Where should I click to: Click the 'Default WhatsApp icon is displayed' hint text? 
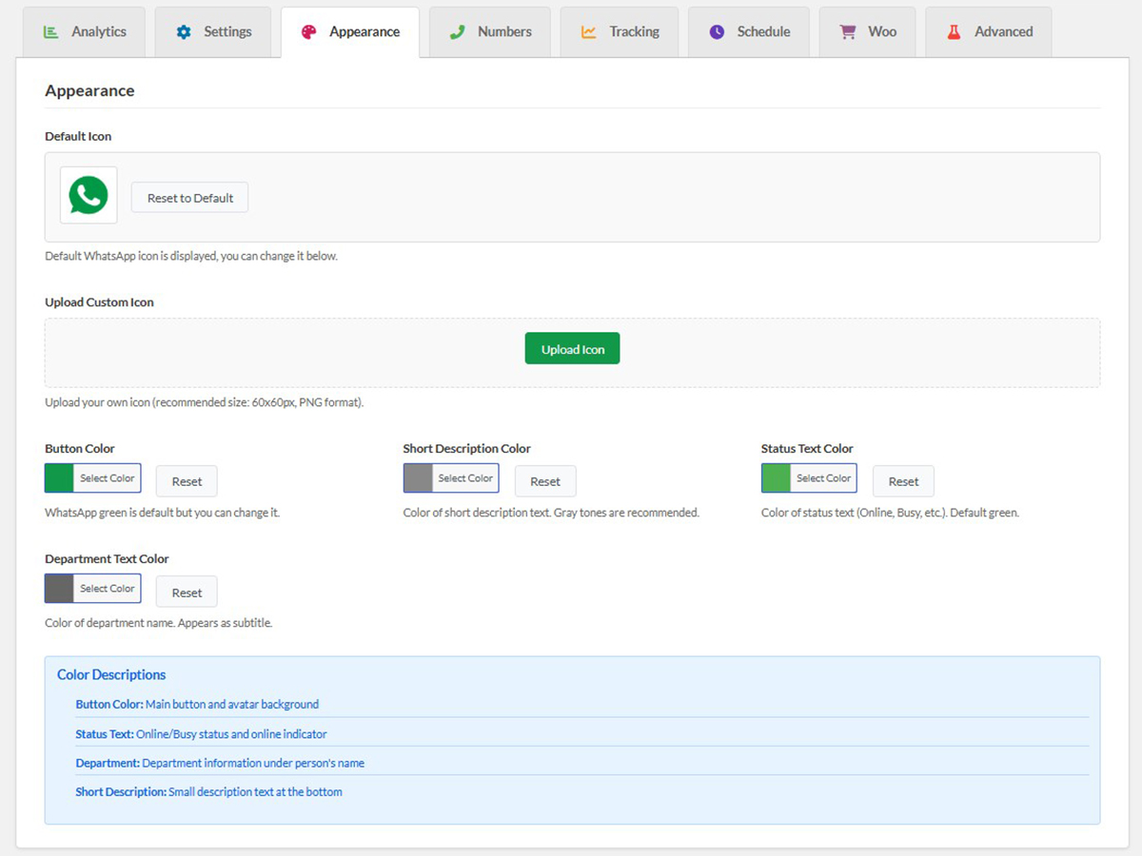pyautogui.click(x=191, y=256)
